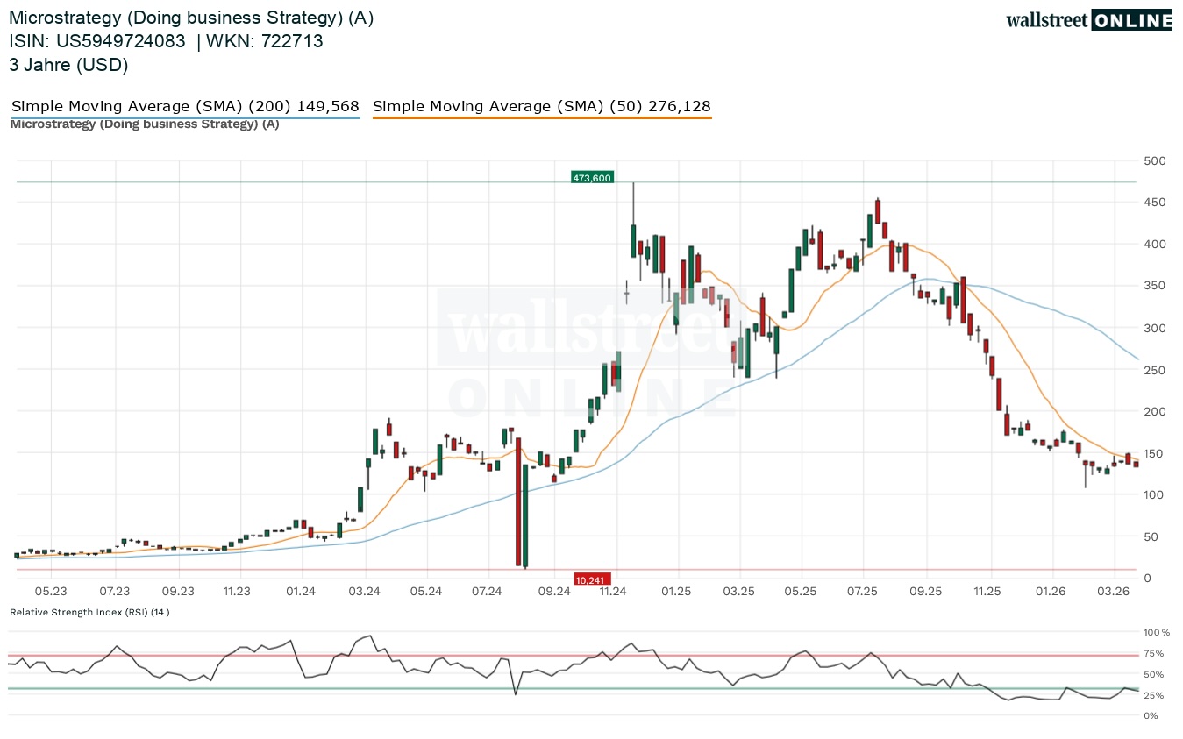This screenshot has height=739, width=1183.
Task: Click the 500 value on price axis
Action: pos(1154,160)
